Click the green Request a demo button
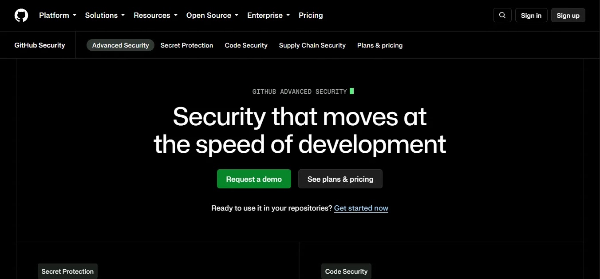 [x=254, y=179]
